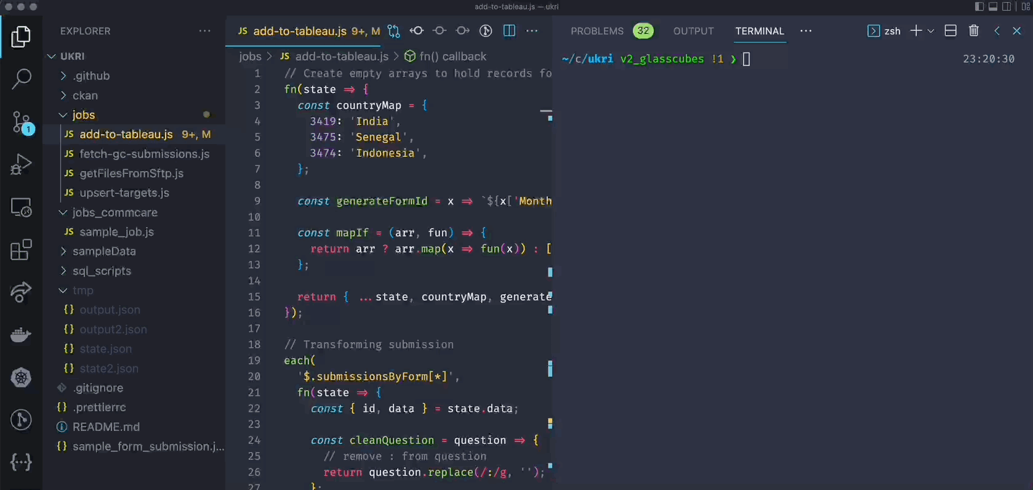Split the editor to the right
The height and width of the screenshot is (490, 1033).
[x=509, y=31]
